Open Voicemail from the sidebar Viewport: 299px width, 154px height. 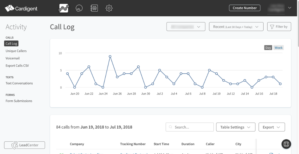13,58
